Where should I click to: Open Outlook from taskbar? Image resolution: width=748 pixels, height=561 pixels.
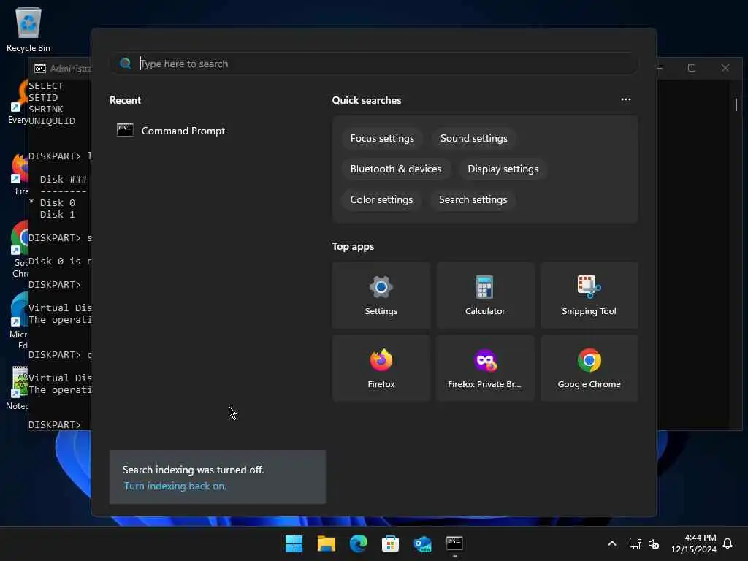(423, 543)
